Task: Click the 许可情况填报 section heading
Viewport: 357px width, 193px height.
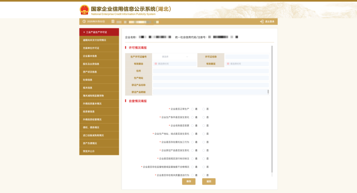Action: point(138,48)
